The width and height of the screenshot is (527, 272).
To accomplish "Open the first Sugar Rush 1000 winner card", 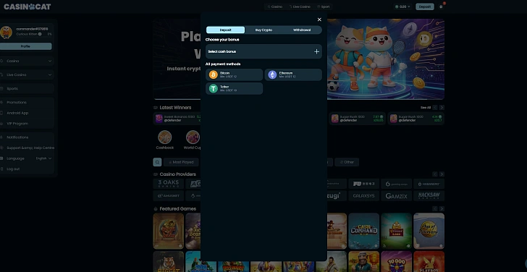I will pyautogui.click(x=357, y=119).
